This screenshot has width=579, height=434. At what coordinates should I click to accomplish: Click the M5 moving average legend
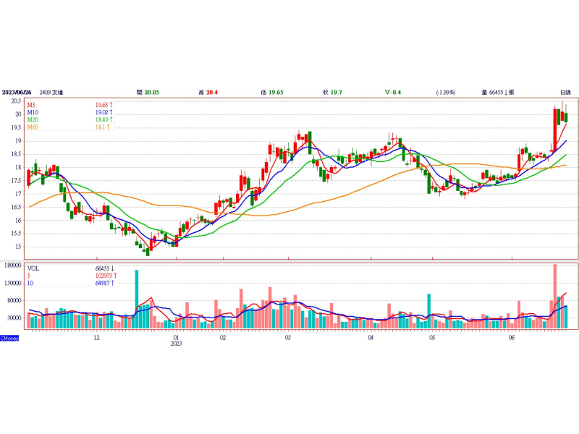pyautogui.click(x=33, y=106)
